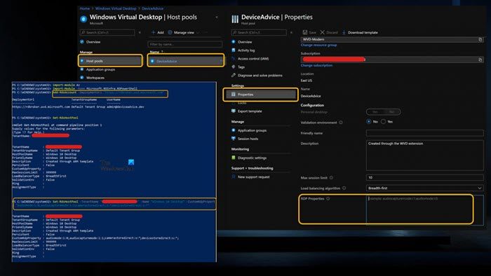
Task: Copy the Subscription field value
Action: pyautogui.click(x=480, y=60)
